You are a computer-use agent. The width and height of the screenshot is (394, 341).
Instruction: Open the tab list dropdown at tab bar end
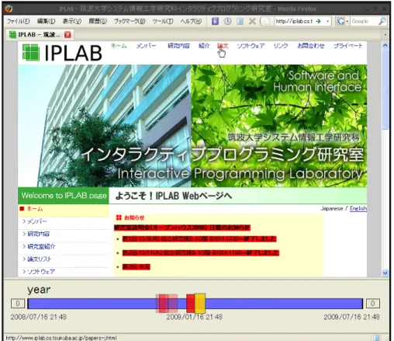click(385, 34)
